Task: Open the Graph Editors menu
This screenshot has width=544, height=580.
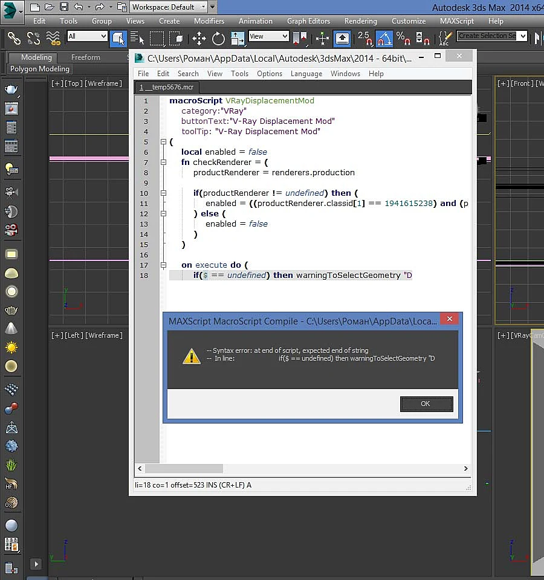Action: coord(309,21)
